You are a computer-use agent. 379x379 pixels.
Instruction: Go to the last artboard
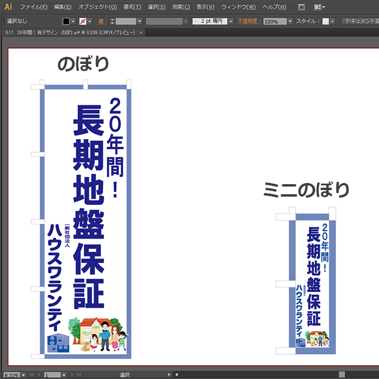pyautogui.click(x=79, y=375)
